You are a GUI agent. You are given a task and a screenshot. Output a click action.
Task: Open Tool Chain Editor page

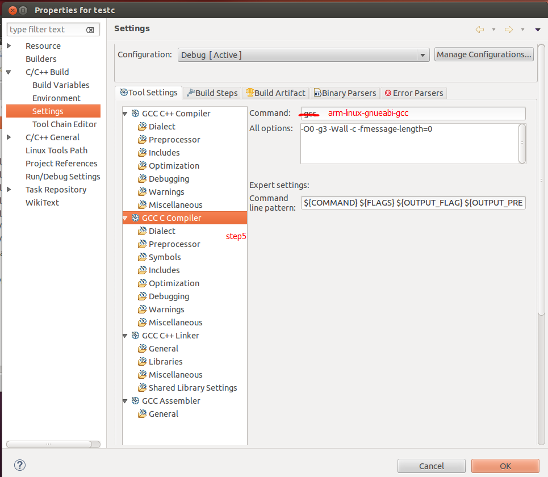pos(65,124)
